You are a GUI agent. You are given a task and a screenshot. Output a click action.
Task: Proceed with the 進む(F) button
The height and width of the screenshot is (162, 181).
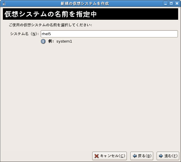[x=168, y=156]
